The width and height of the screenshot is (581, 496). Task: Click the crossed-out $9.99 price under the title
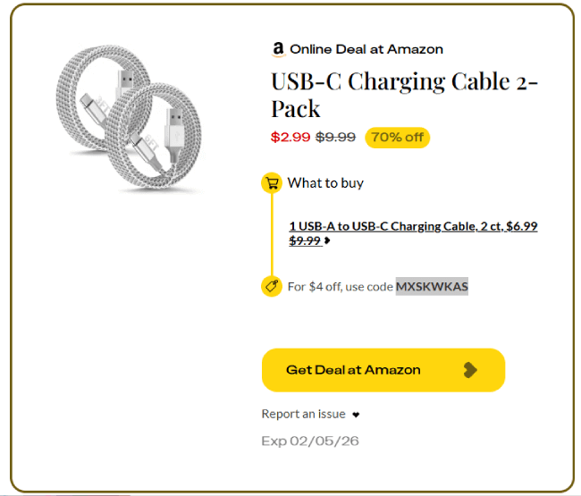tap(336, 138)
